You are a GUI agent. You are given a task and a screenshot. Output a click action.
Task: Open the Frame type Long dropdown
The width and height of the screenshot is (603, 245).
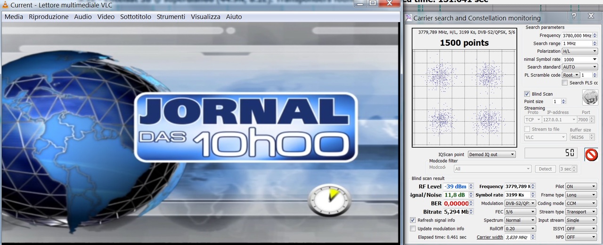pos(581,195)
